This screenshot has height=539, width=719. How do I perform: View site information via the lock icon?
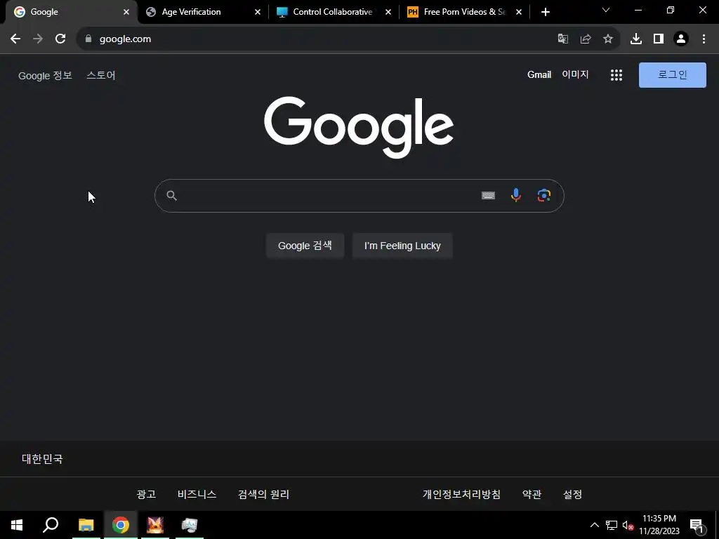coord(88,39)
